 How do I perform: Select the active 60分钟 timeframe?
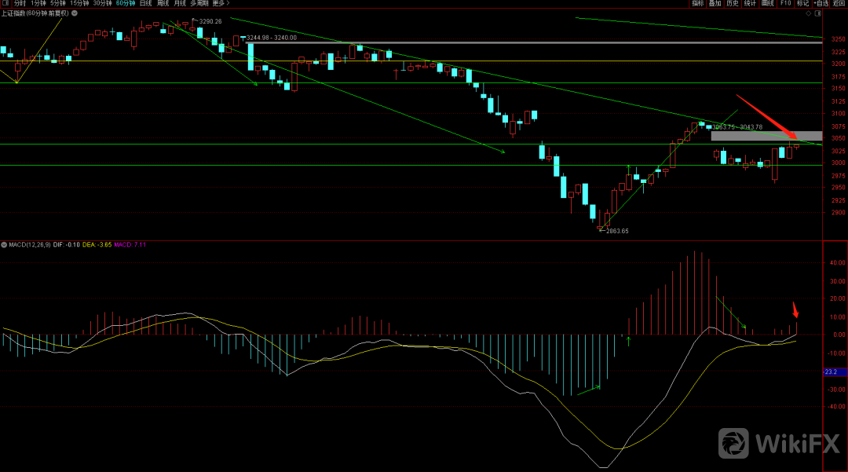pos(126,4)
